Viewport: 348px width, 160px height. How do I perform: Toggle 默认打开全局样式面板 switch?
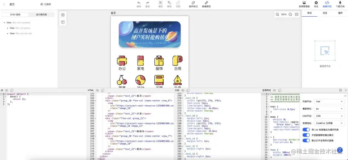click(306, 140)
